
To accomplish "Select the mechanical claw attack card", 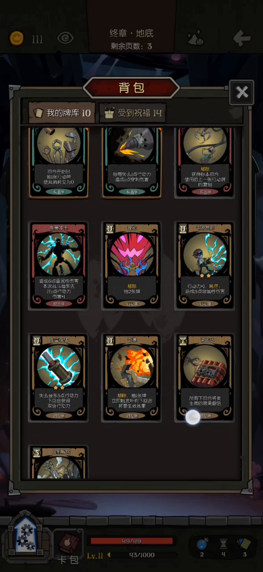I will pyautogui.click(x=205, y=163).
